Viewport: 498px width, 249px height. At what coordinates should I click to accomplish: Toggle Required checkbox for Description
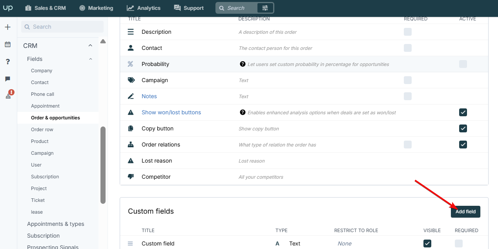[408, 32]
